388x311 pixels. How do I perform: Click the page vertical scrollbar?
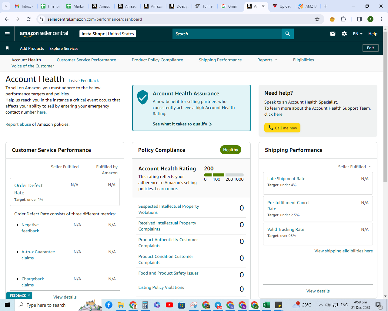point(386,106)
